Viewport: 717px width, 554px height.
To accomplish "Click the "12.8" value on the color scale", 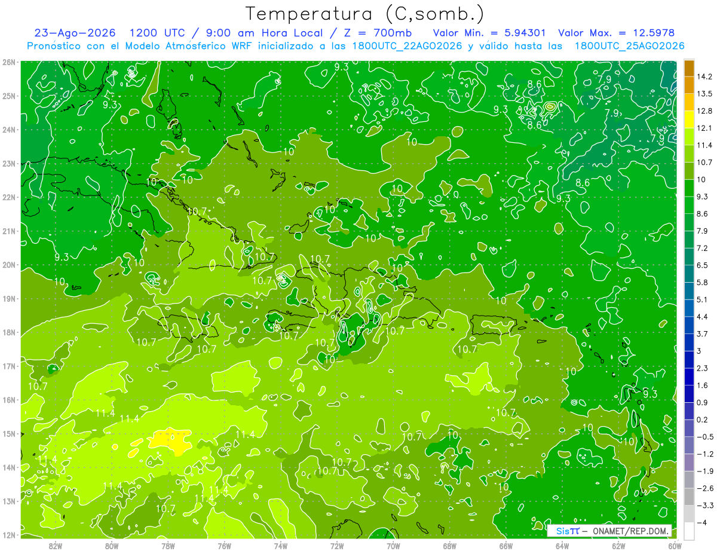I will tap(704, 111).
